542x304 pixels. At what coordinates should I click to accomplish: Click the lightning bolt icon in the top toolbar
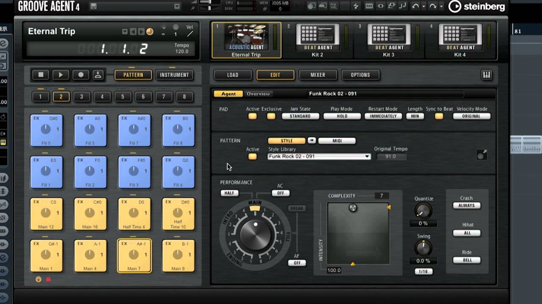coord(356,6)
